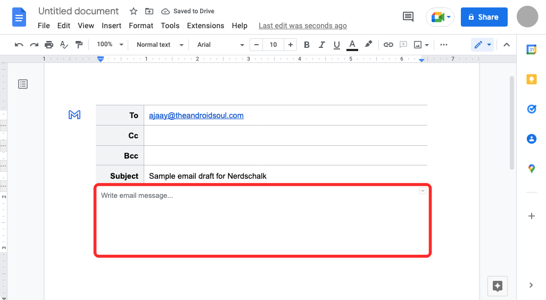Insert a link from the toolbar
Image resolution: width=546 pixels, height=300 pixels.
point(388,45)
